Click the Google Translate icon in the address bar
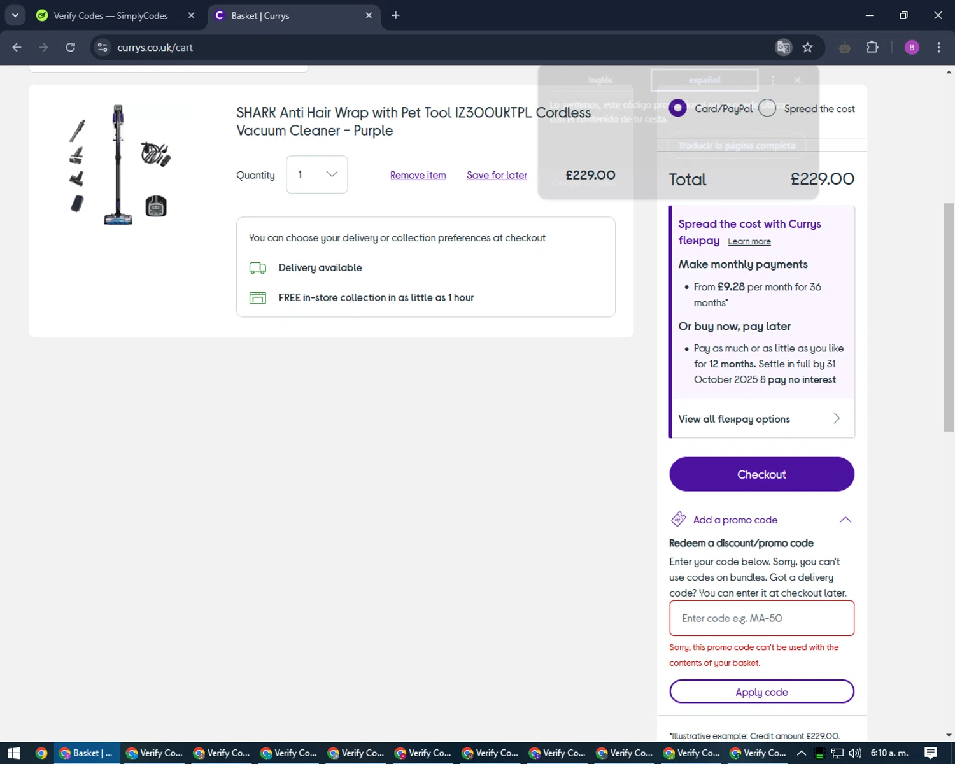 (784, 47)
